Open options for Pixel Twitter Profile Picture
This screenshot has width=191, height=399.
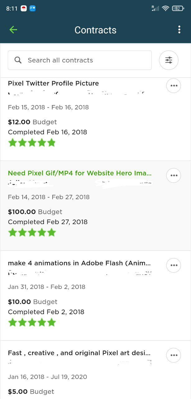pos(174,86)
